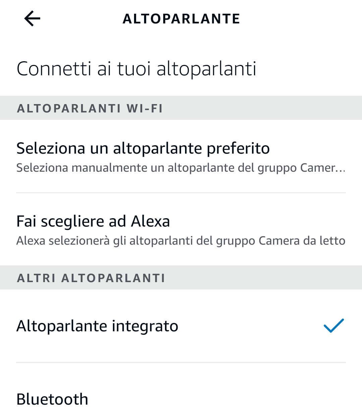Open "Seleziona un altoparlante preferito" option
The width and height of the screenshot is (362, 420).
pos(143,148)
